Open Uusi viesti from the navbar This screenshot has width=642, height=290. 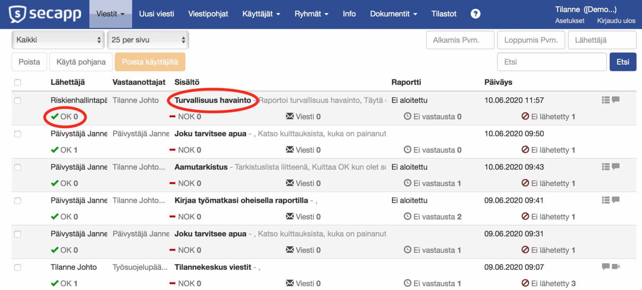coord(156,14)
